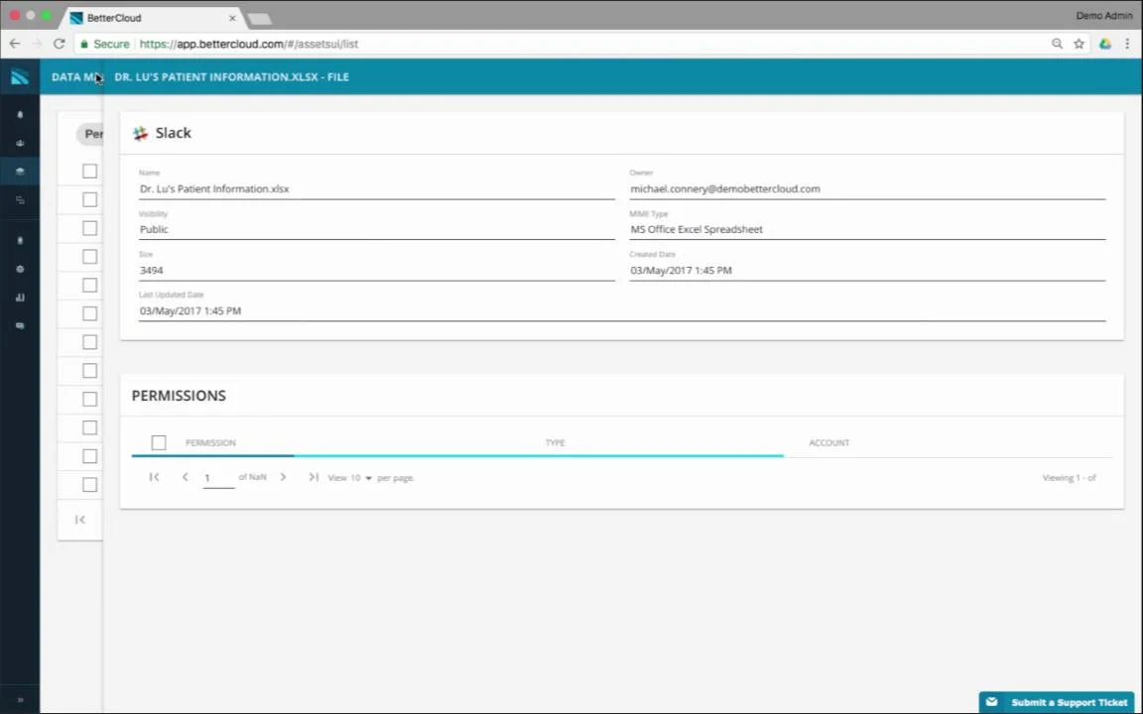
Task: Bookmark the page with the star icon
Action: coord(1079,44)
